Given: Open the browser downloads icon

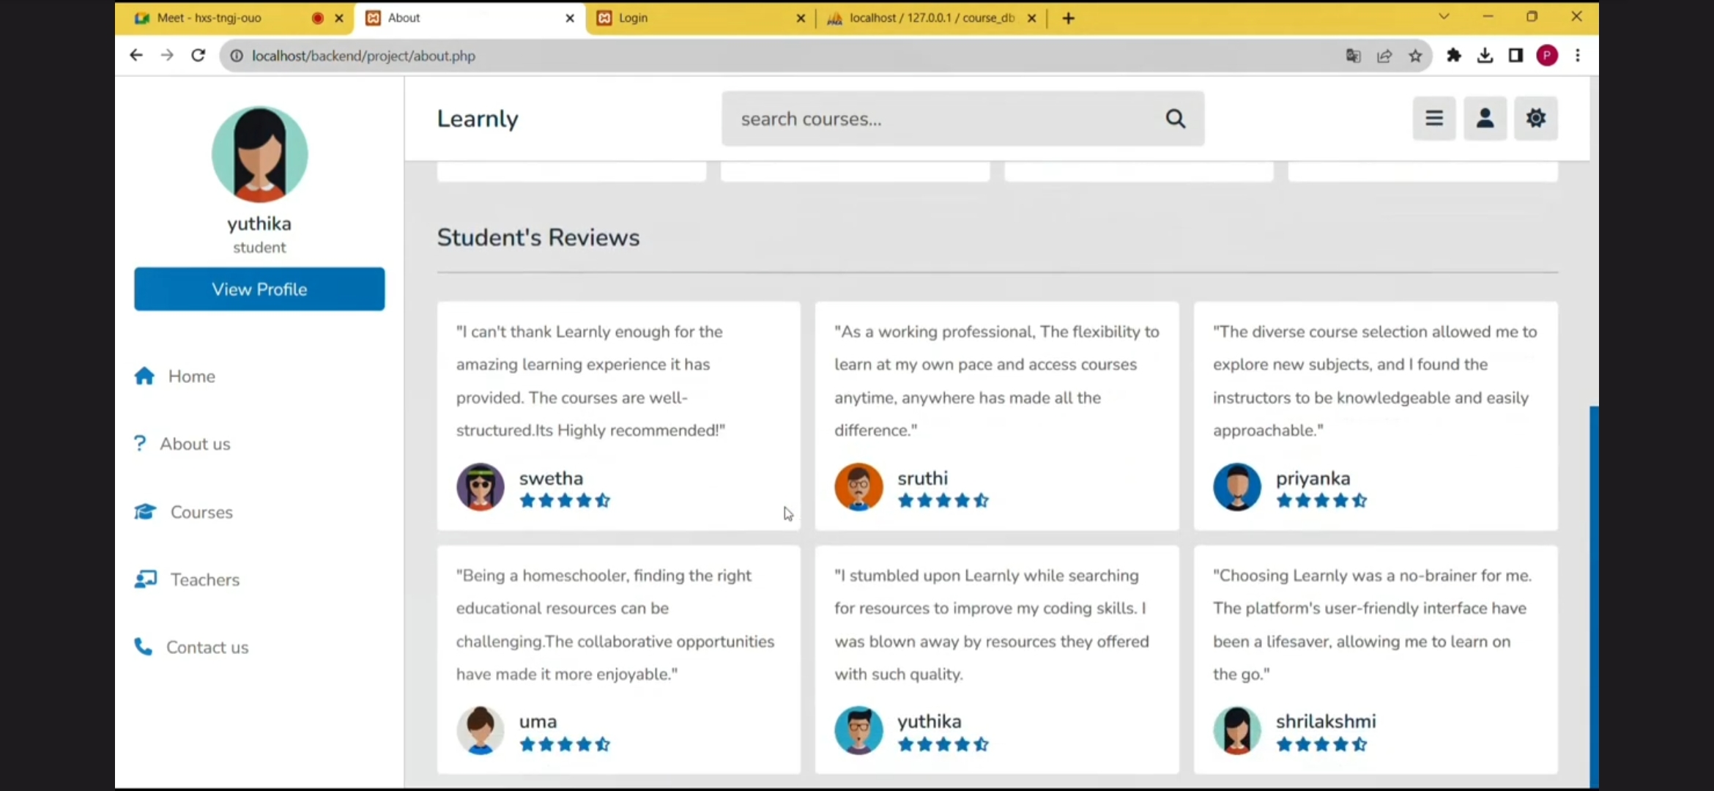Looking at the screenshot, I should 1485,56.
